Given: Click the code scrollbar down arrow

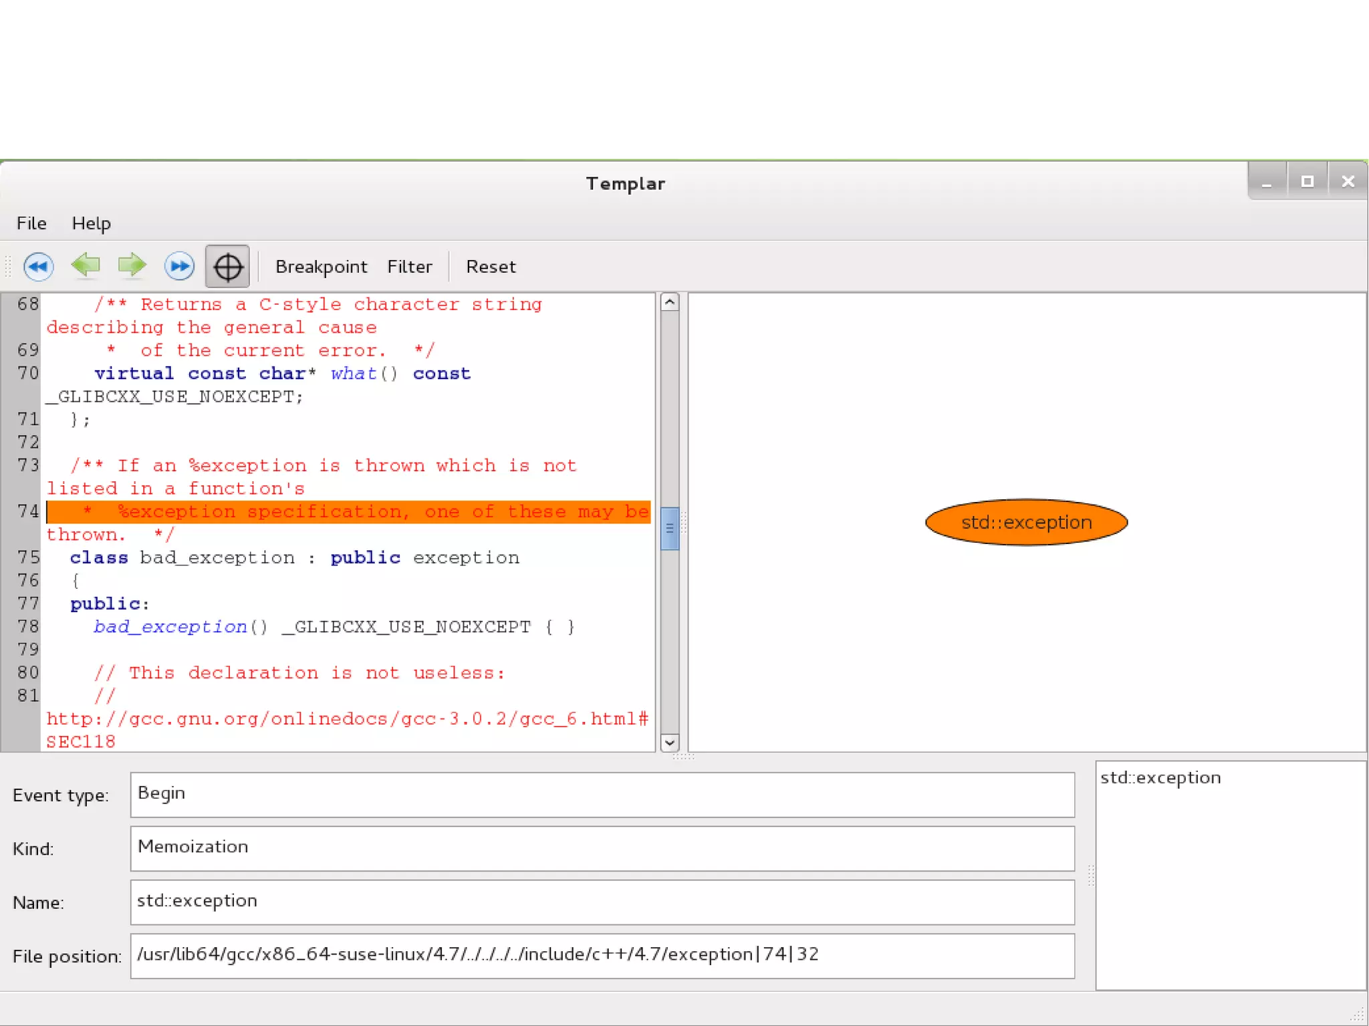Looking at the screenshot, I should tap(669, 742).
